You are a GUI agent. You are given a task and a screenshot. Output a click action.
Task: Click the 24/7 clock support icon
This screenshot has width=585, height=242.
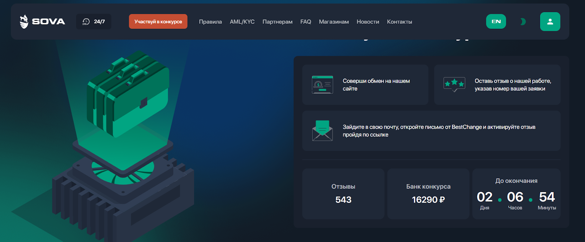coord(86,22)
